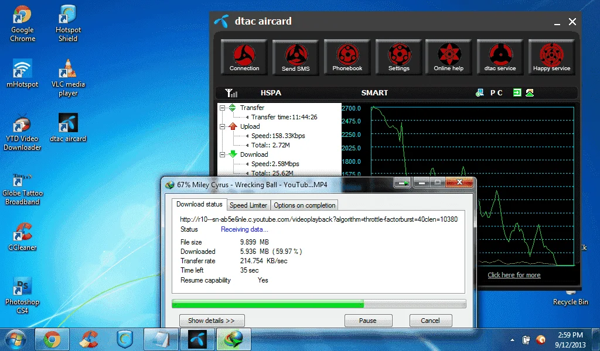Click the send-to-tray button in download title bar
Screen dimensions: 600x351
click(x=403, y=183)
